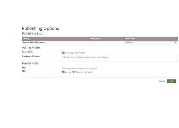Viewport: 179px width, 128px height.
Task: Click the CANCEL button
Action: (x=162, y=81)
